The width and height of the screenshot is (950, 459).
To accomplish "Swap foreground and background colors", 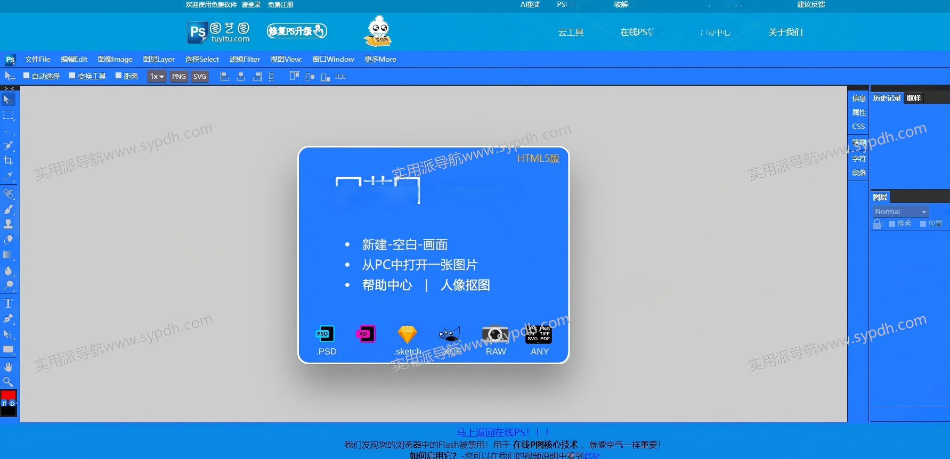I will [4, 404].
